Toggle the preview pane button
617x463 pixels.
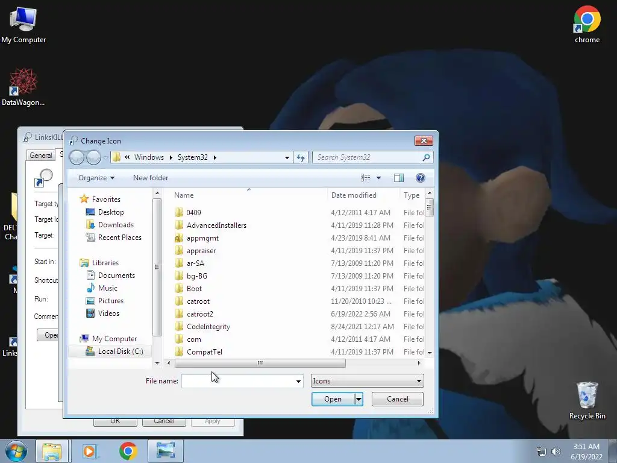click(x=399, y=178)
